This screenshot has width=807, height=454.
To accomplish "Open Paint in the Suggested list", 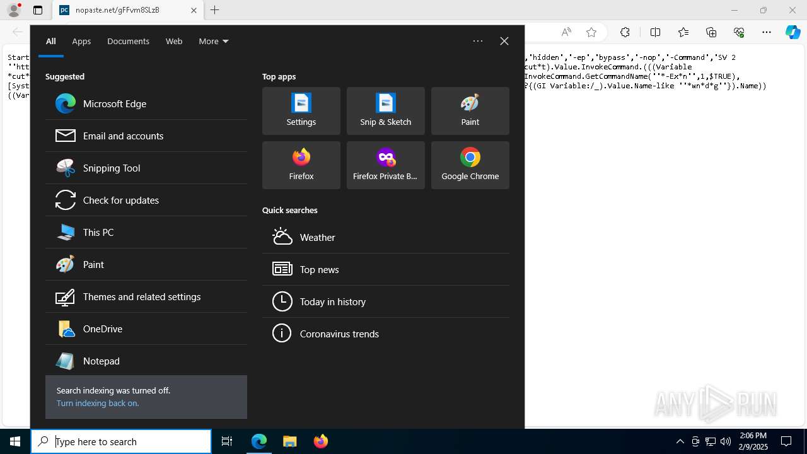I will 146,264.
